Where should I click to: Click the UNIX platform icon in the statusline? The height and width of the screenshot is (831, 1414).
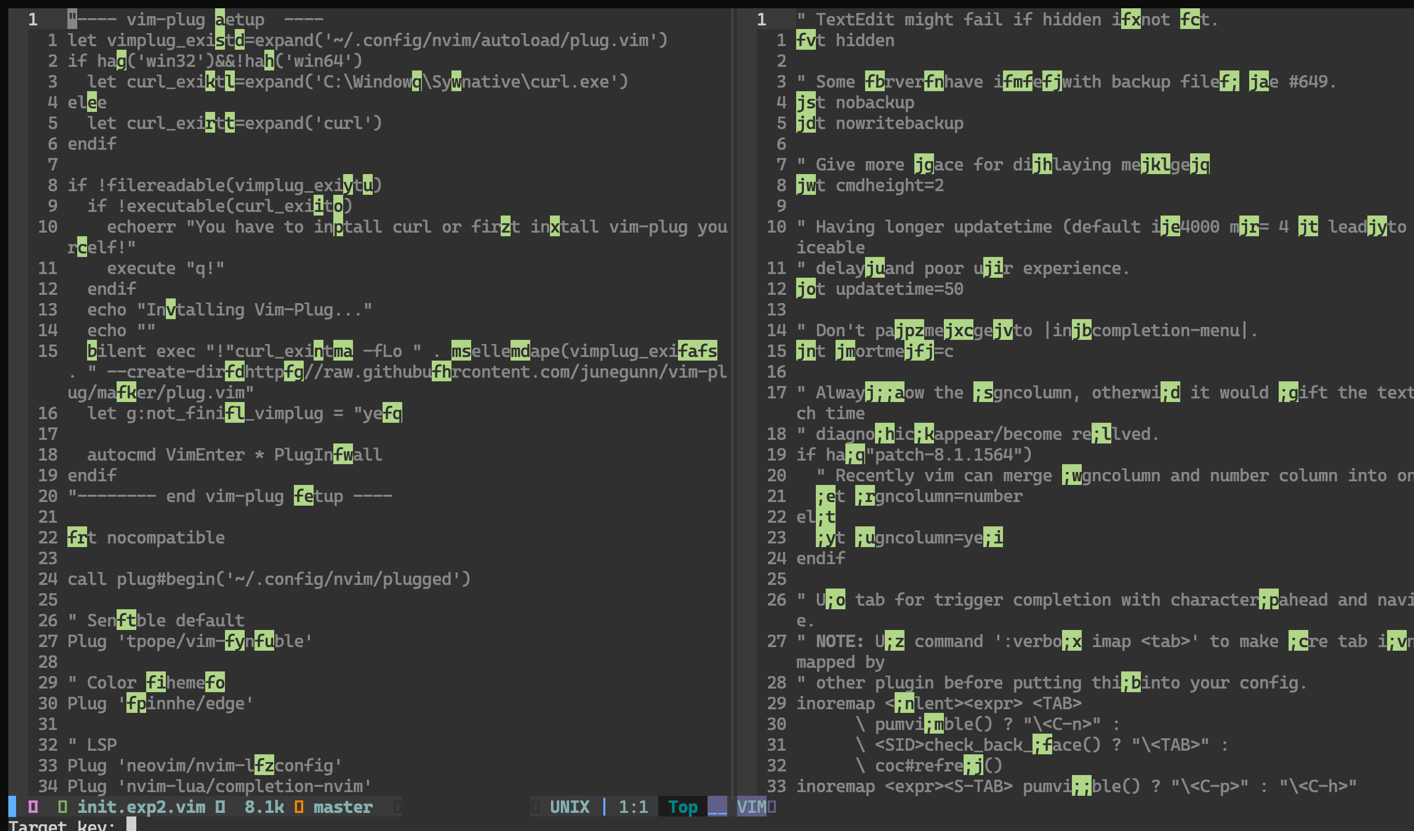tap(536, 807)
